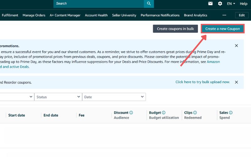The width and height of the screenshot is (251, 157).
Task: Click the Budget column header text
Action: click(x=155, y=113)
